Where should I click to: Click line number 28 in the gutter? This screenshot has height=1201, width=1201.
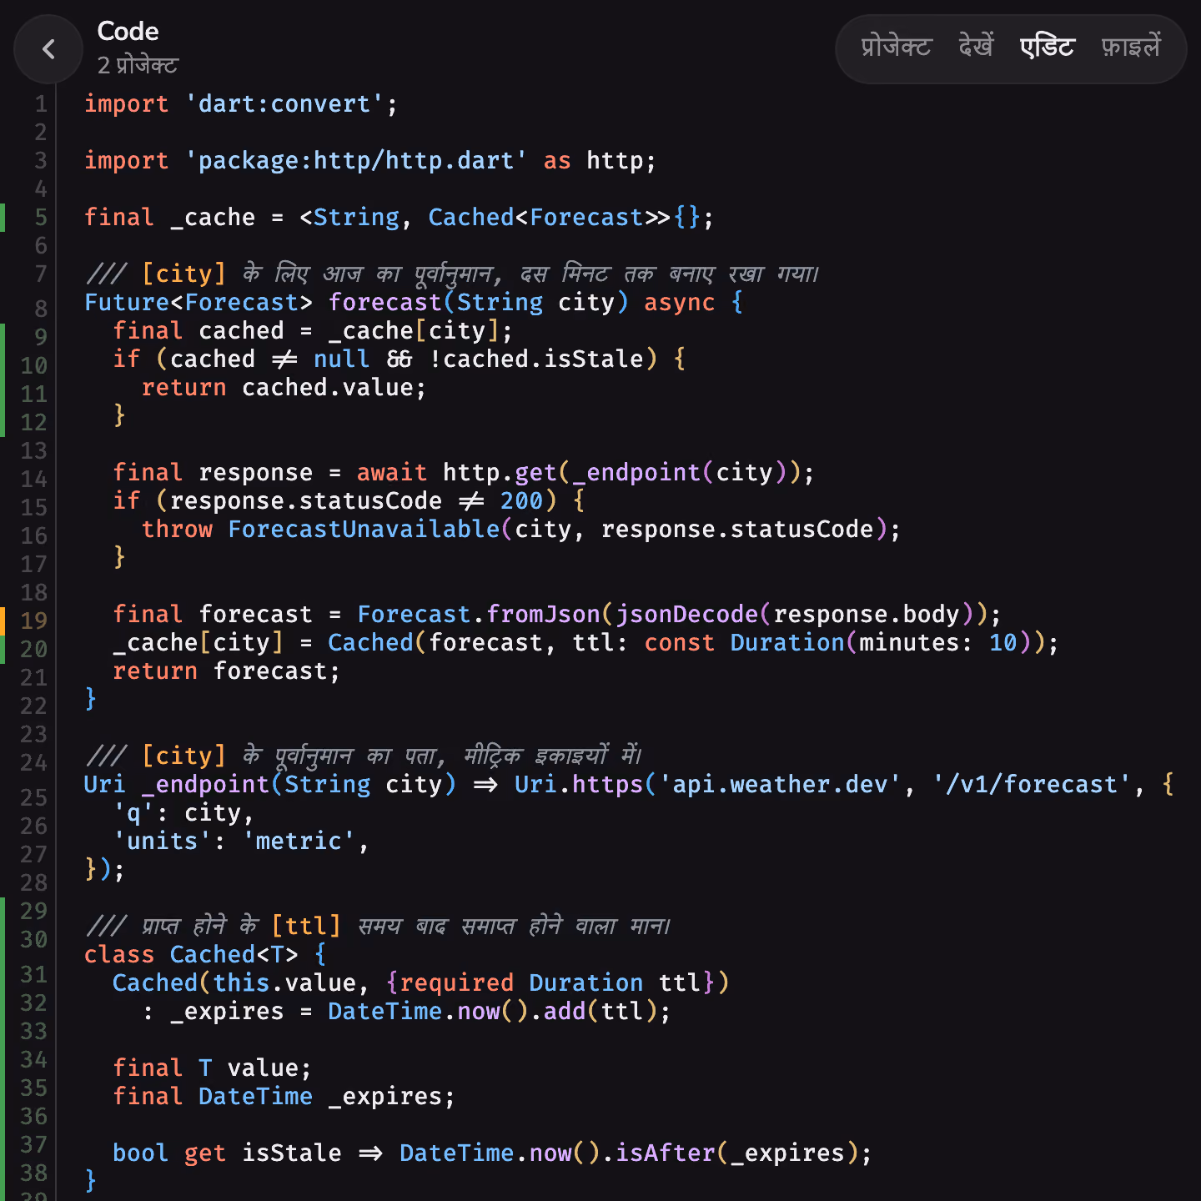(x=33, y=883)
